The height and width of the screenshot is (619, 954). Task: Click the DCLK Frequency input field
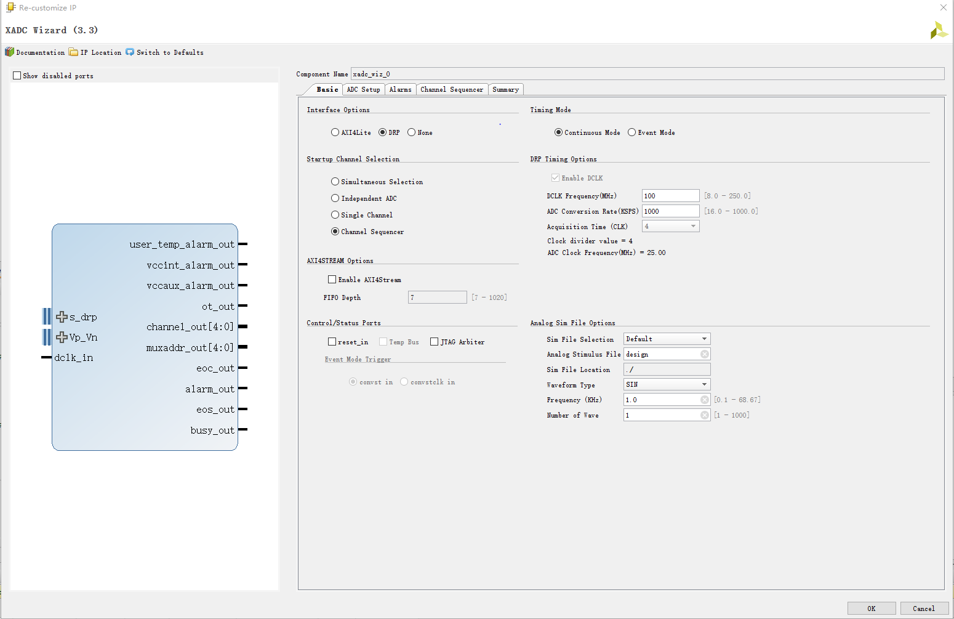[671, 196]
